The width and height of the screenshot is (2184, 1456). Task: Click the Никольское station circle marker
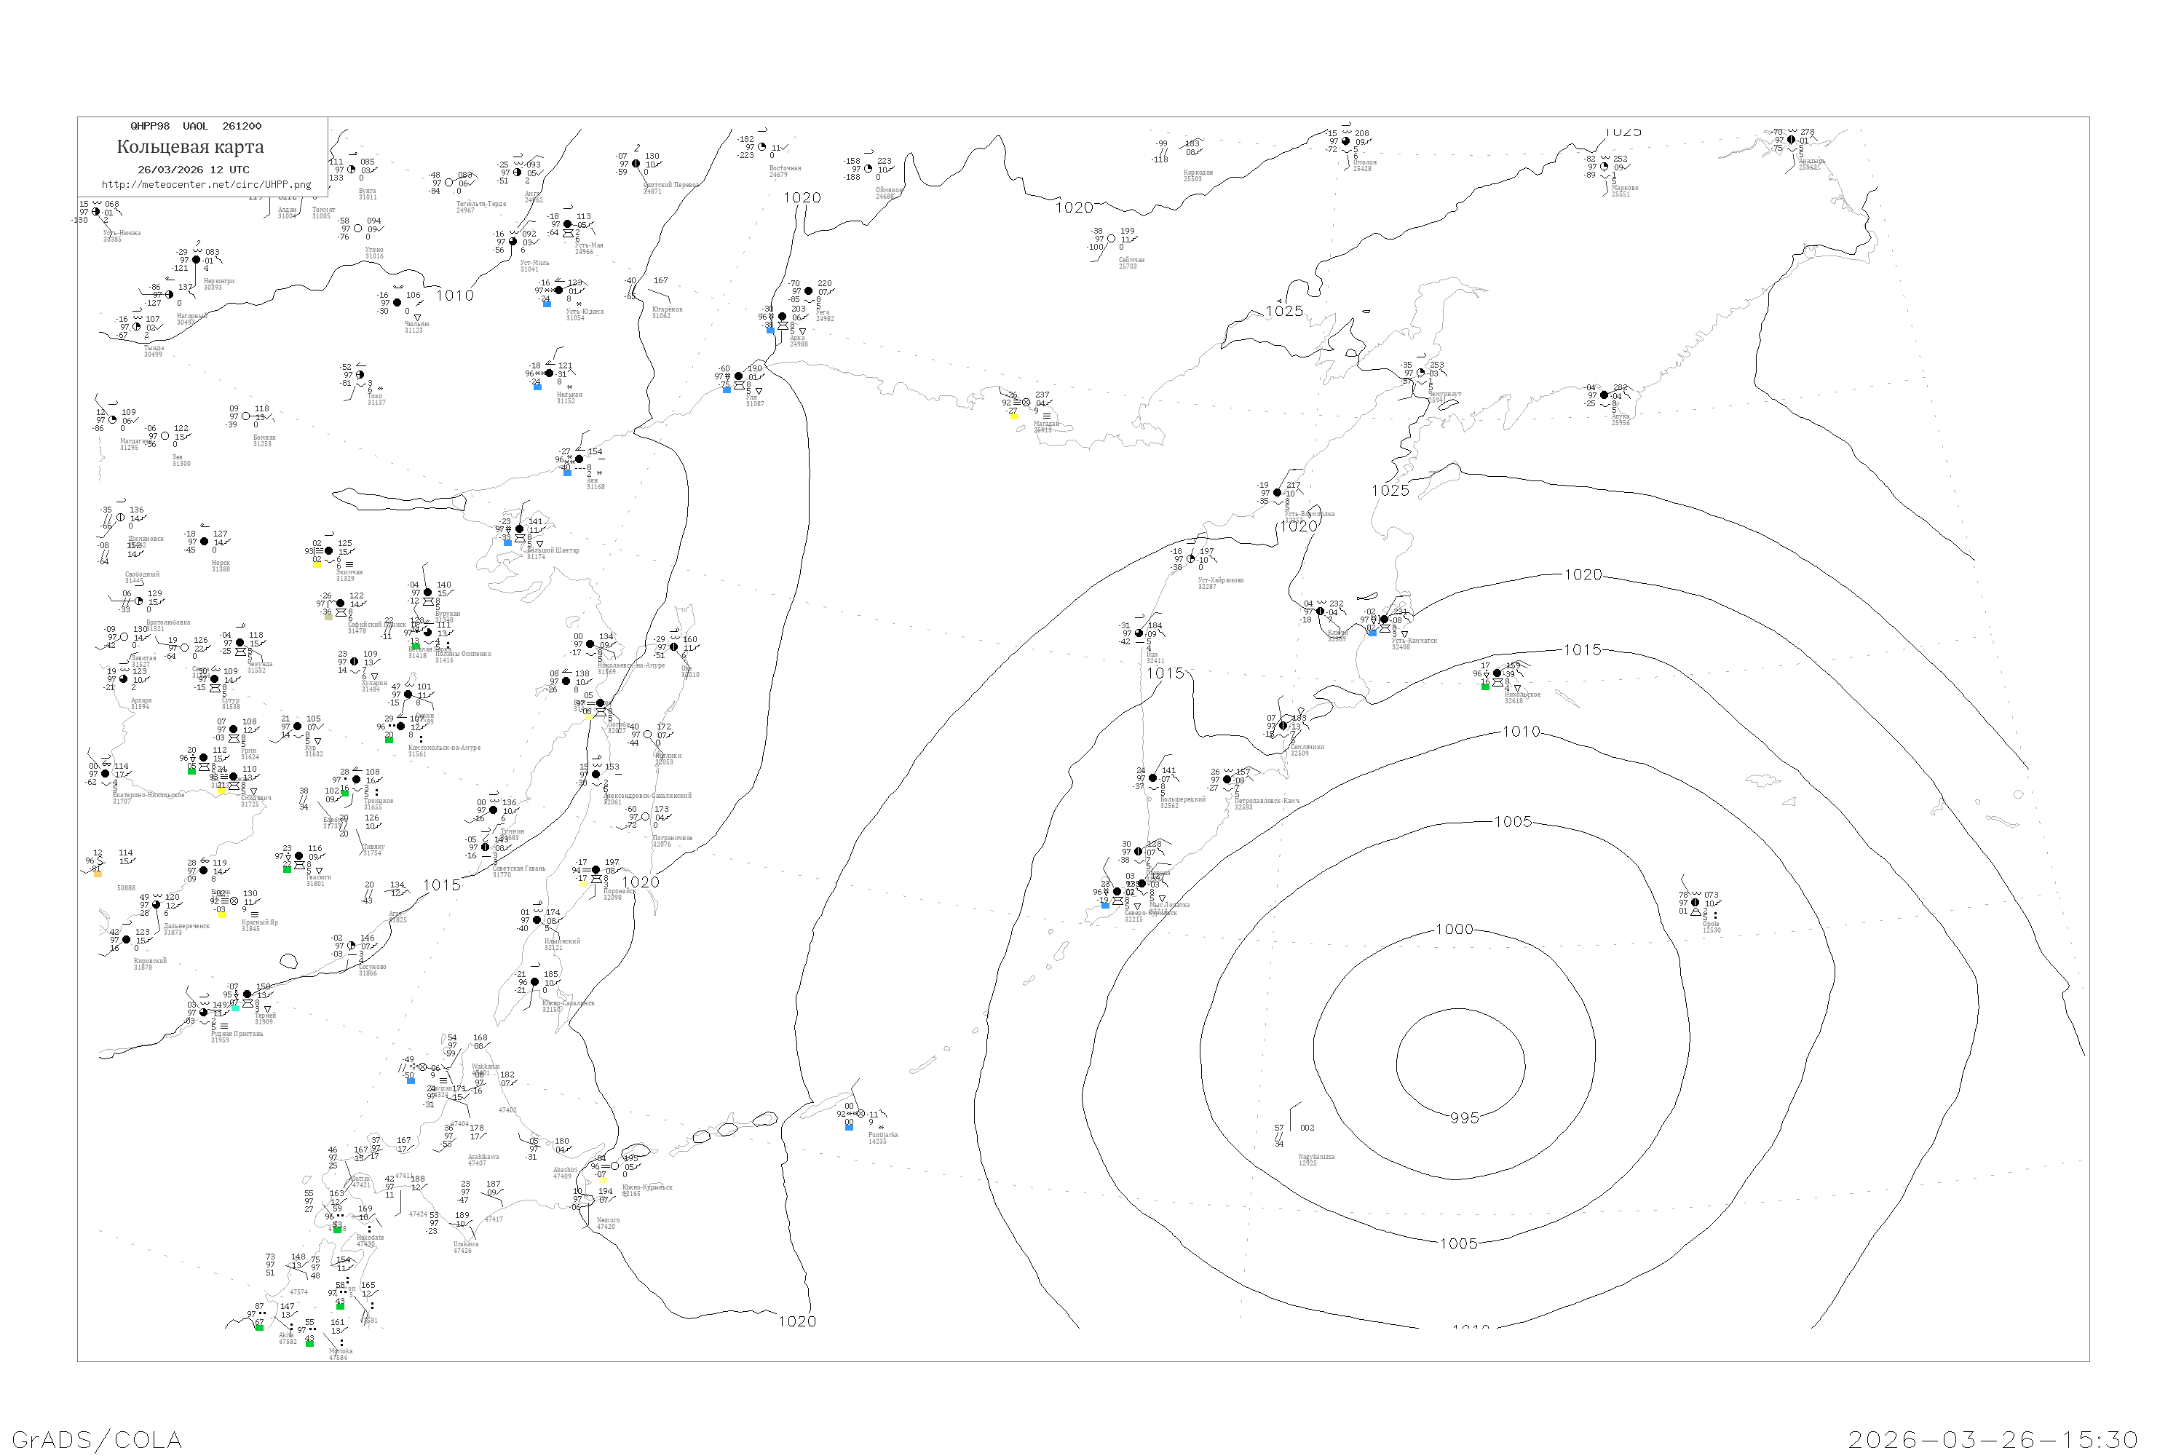point(1497,673)
